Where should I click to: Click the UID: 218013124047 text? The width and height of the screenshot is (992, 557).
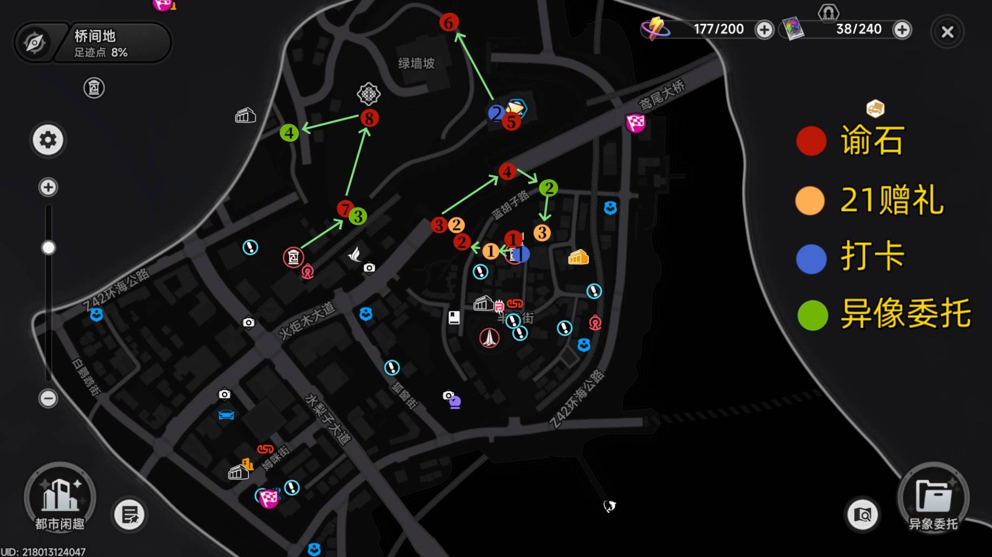coord(43,552)
